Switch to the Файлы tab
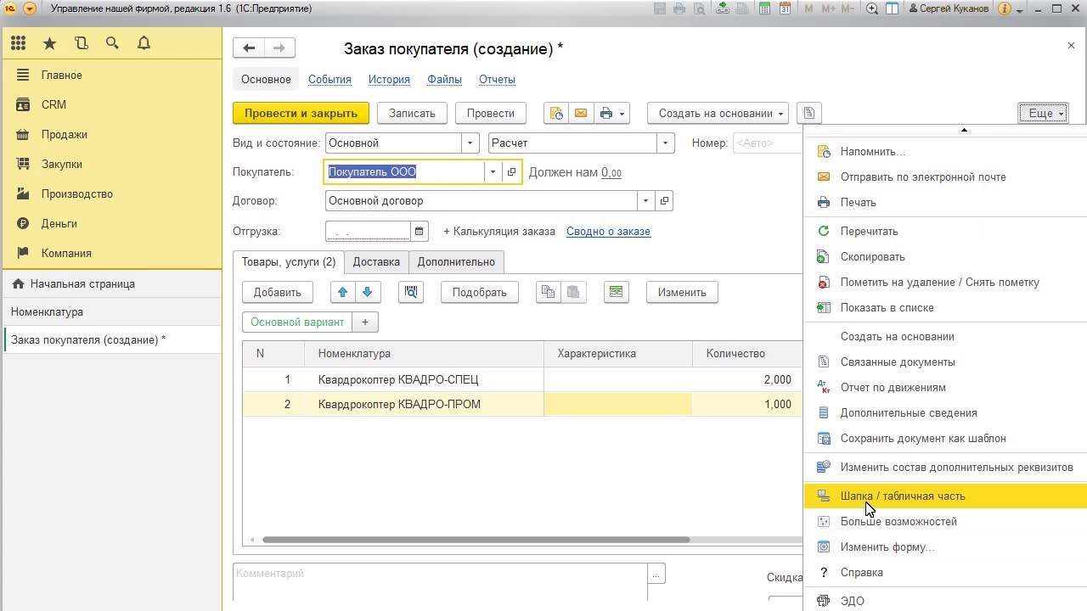 (444, 79)
